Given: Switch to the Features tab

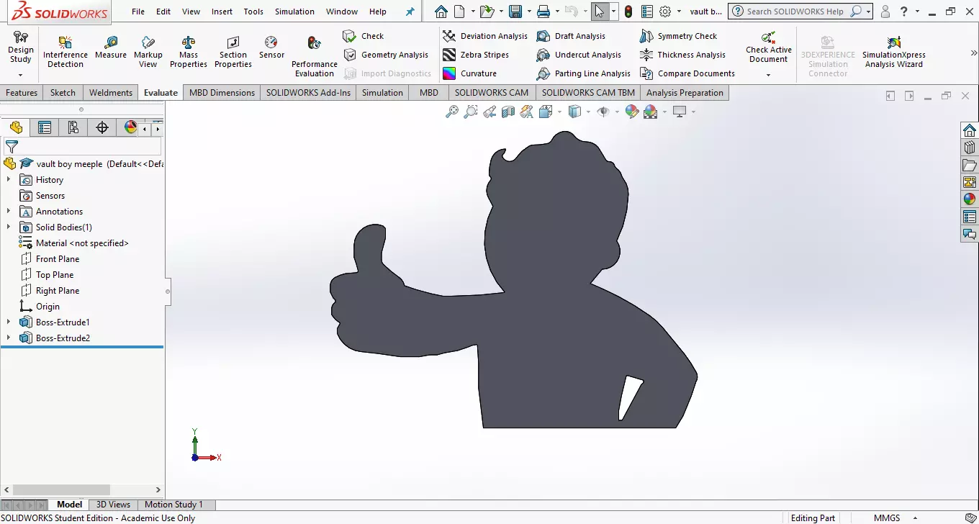Looking at the screenshot, I should (x=22, y=93).
